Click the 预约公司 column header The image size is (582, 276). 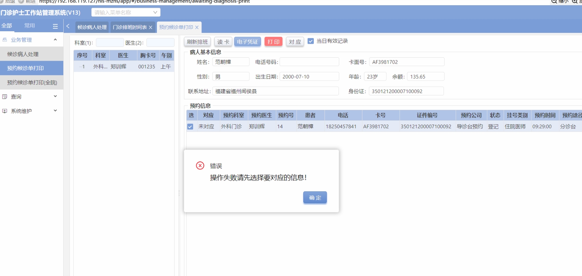tap(471, 115)
